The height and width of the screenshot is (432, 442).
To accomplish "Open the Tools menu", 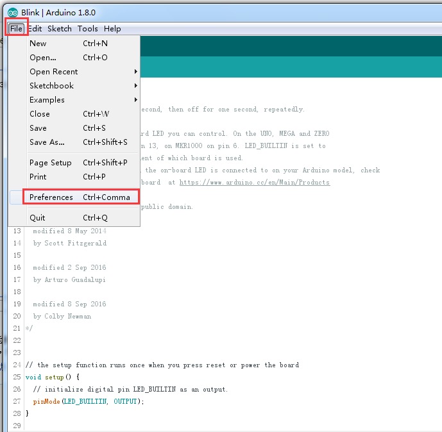I will pos(88,28).
